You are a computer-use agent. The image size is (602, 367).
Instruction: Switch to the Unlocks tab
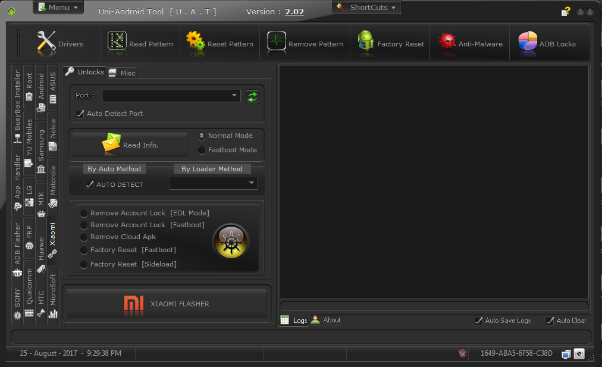[x=84, y=72]
